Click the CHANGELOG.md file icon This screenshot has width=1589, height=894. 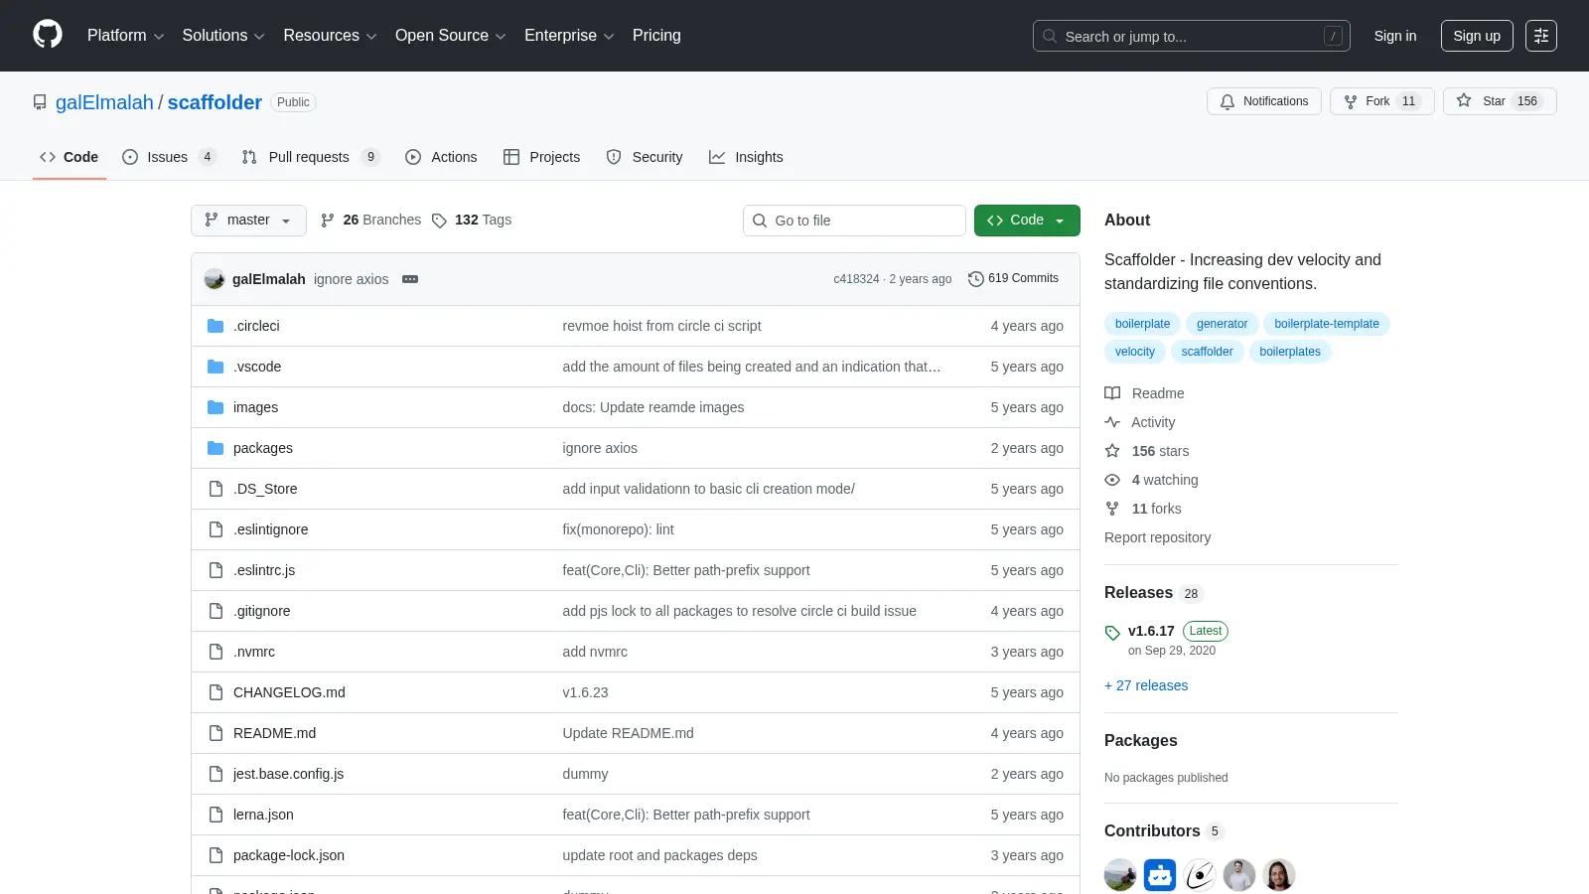(x=216, y=692)
